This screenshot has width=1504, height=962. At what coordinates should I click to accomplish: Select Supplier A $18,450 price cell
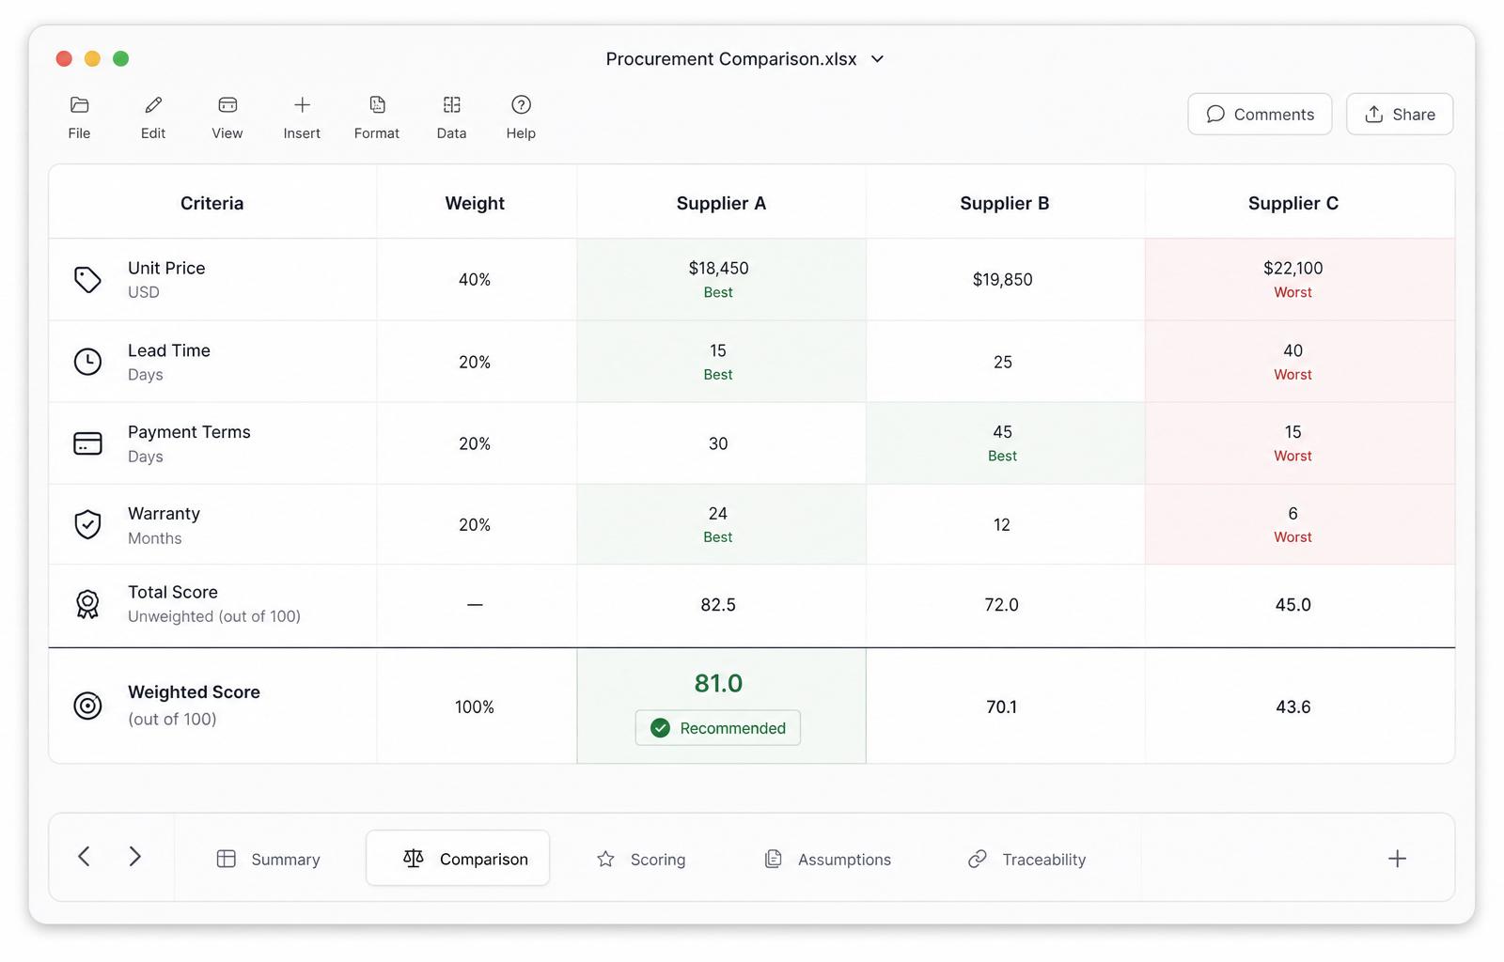point(722,280)
